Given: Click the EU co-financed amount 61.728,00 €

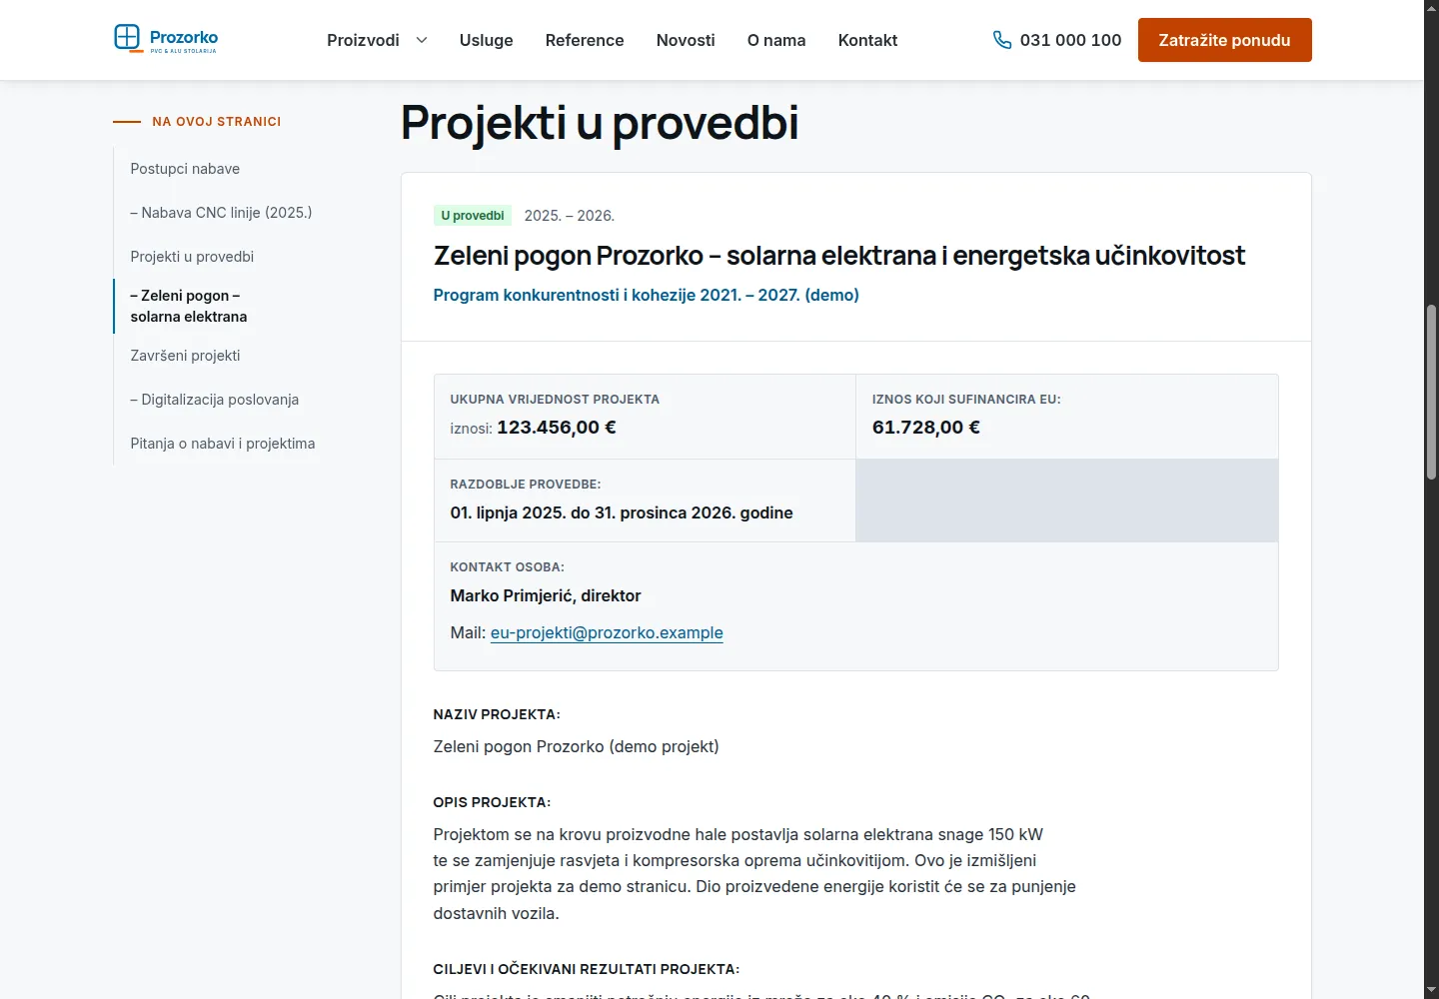Looking at the screenshot, I should (926, 428).
